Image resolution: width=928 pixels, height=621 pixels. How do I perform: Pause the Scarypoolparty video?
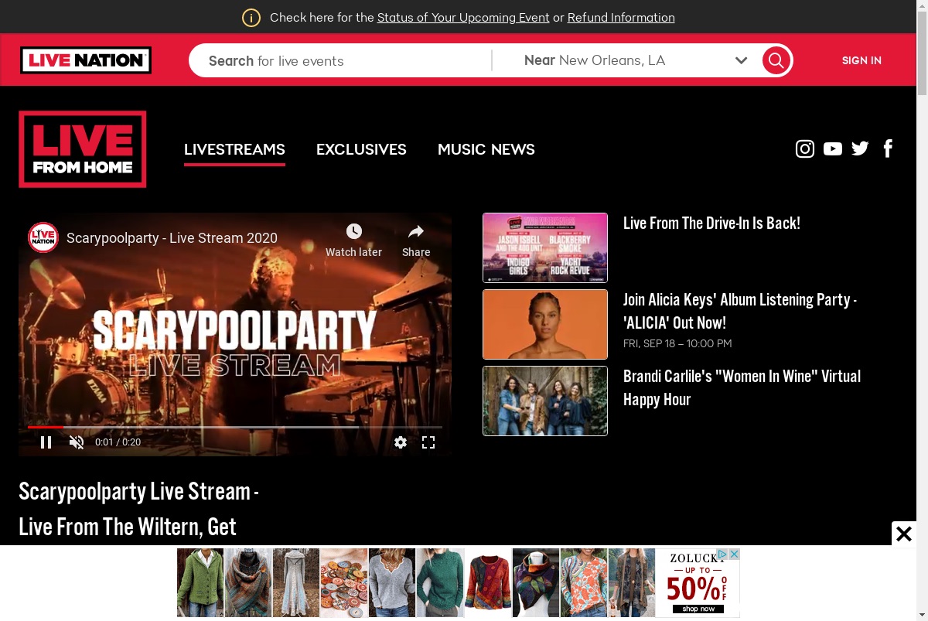(x=46, y=442)
